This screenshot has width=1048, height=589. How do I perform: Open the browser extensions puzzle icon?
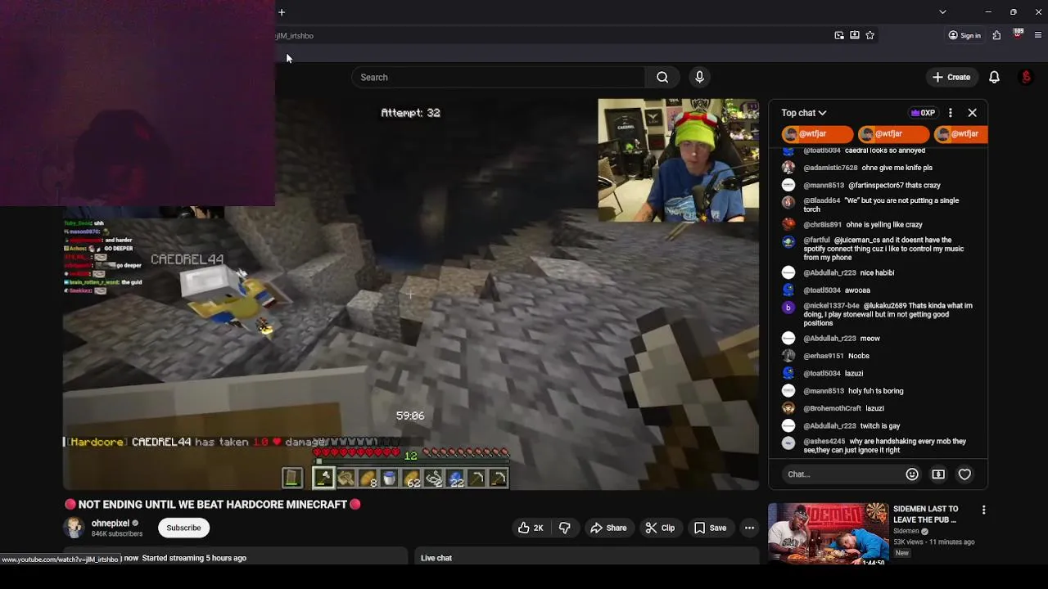coord(996,35)
